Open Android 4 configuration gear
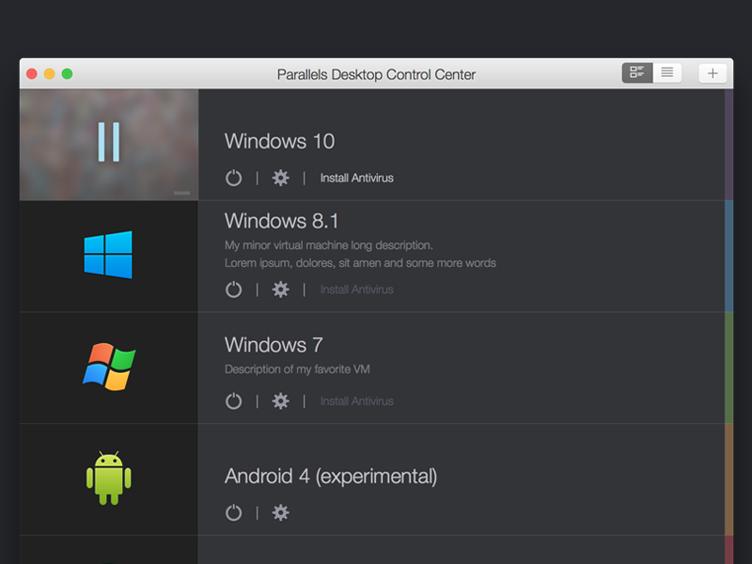The width and height of the screenshot is (752, 564). [x=280, y=513]
